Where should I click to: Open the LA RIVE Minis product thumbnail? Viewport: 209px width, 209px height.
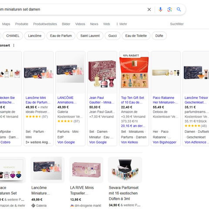tap(86, 170)
